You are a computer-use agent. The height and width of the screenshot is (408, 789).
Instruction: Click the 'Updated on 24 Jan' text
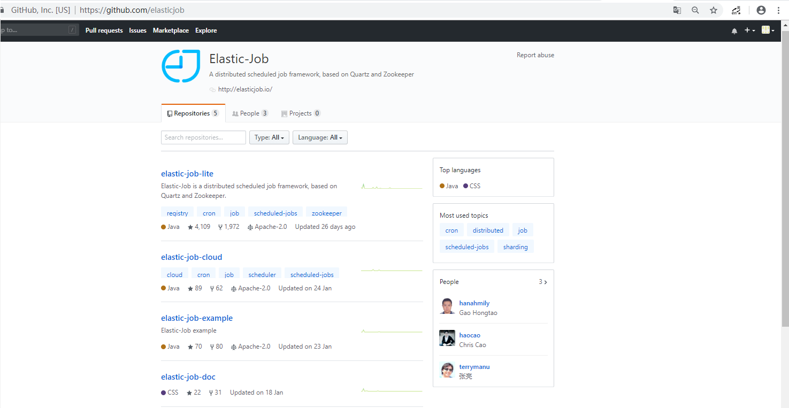click(x=305, y=288)
